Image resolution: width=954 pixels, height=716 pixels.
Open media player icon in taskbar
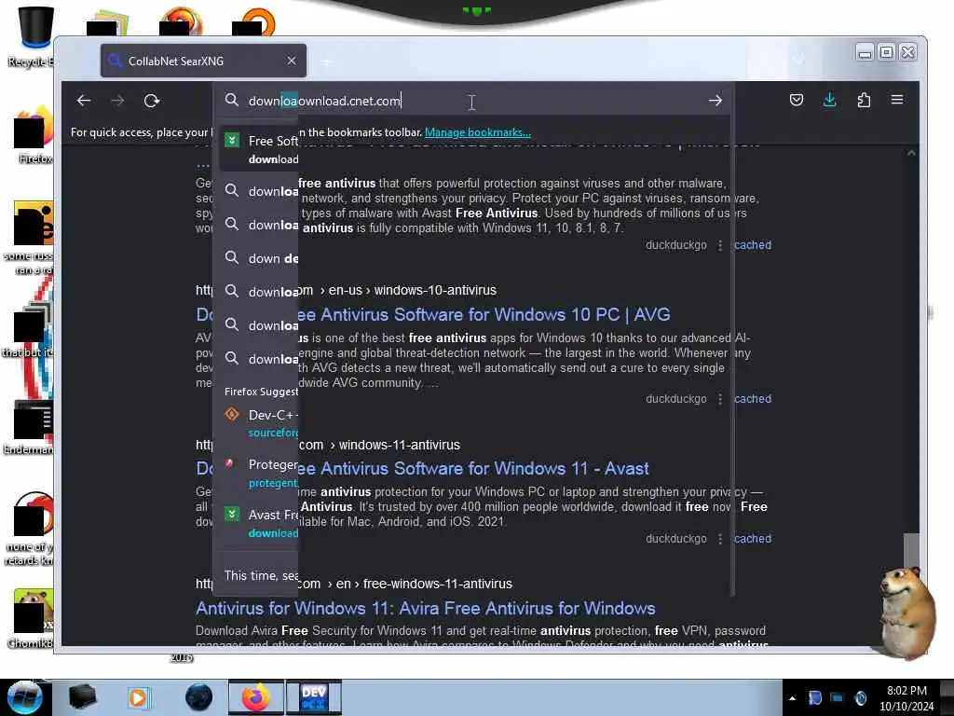(x=138, y=697)
